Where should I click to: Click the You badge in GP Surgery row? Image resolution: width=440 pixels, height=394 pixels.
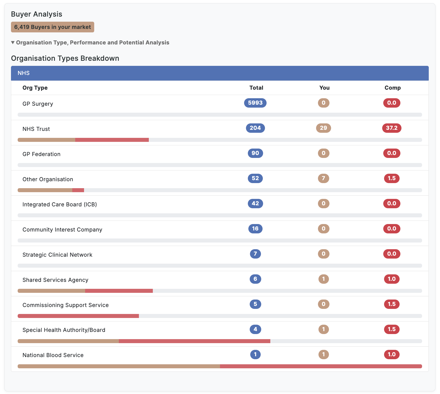pyautogui.click(x=324, y=103)
